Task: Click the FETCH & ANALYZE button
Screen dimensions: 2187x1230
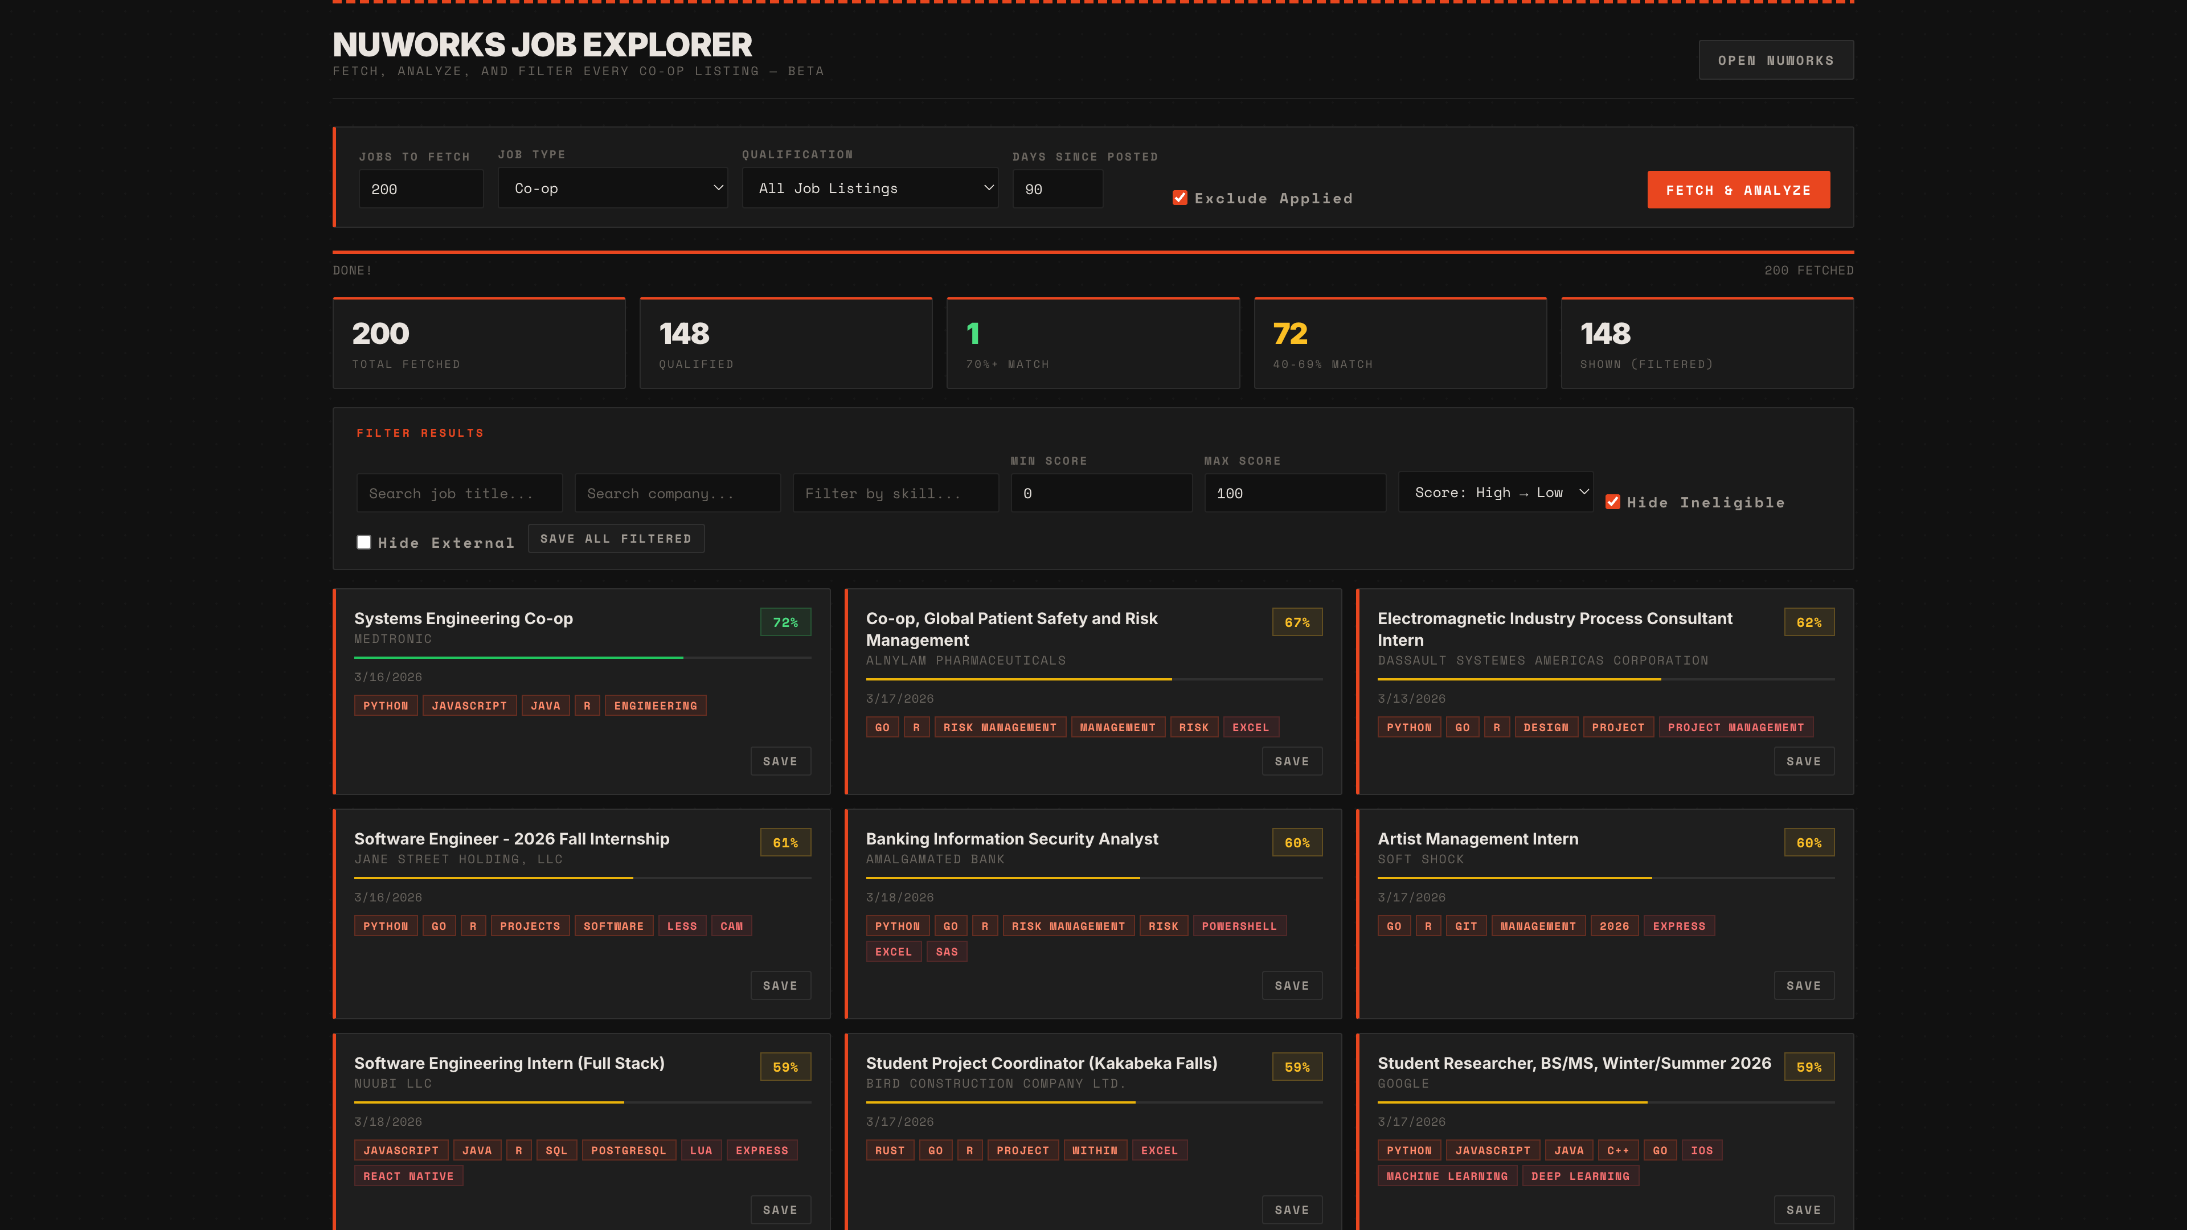Action: tap(1738, 189)
